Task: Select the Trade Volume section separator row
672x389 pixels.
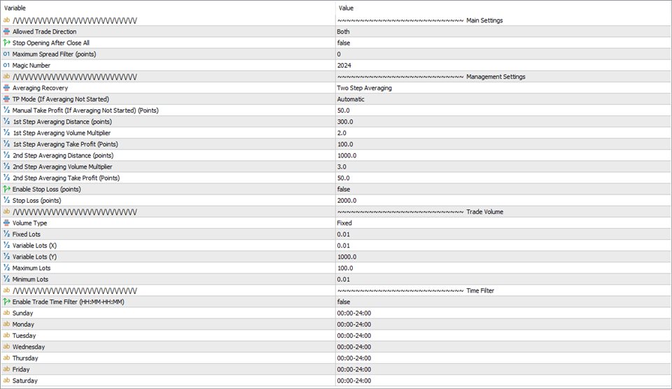Action: [x=336, y=211]
